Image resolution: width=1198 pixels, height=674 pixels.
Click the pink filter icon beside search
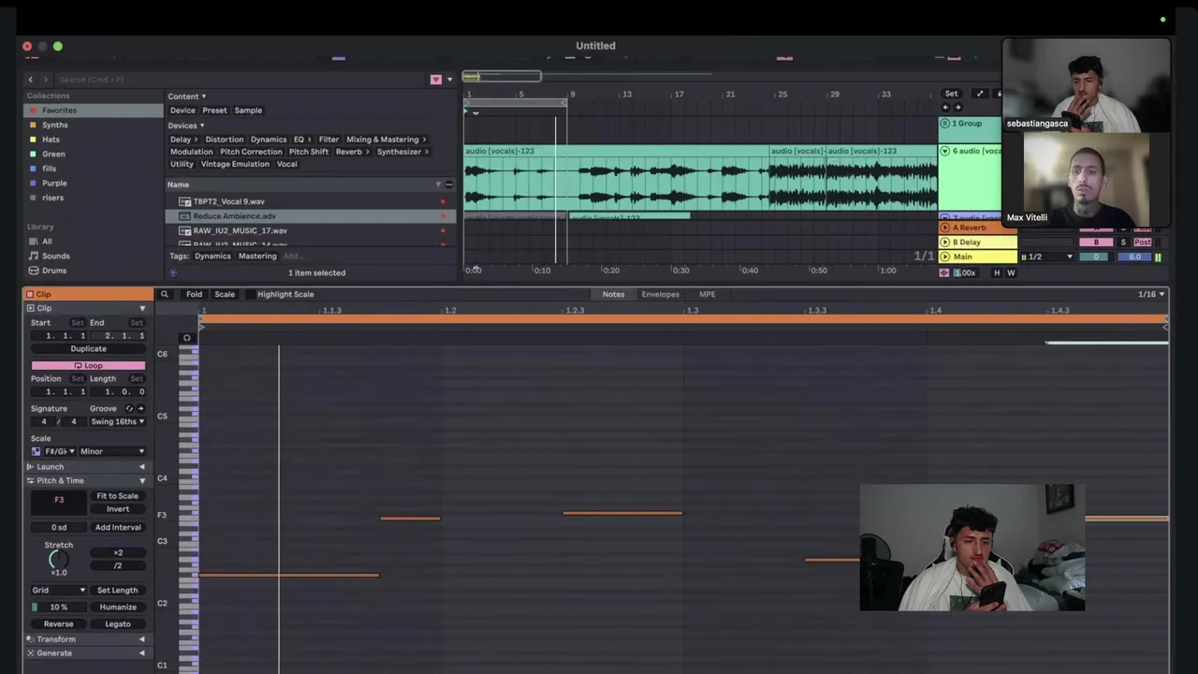click(435, 80)
